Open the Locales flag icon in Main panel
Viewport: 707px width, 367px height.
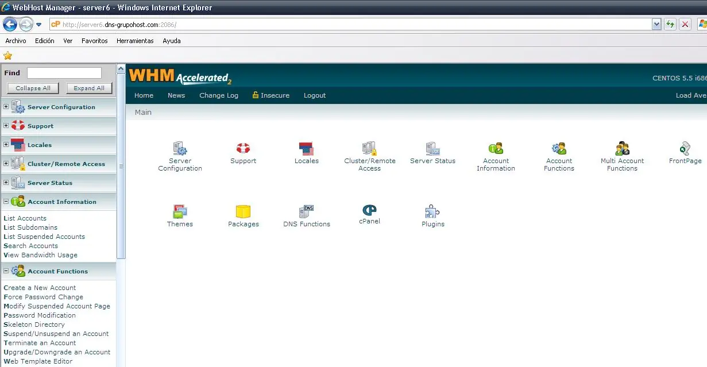point(306,149)
